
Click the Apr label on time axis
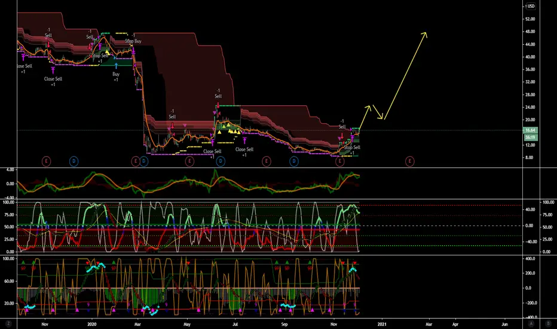coord(455,324)
